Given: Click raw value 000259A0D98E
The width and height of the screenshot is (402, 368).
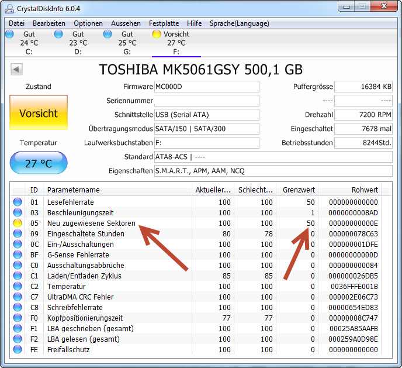Looking at the screenshot, I should click(x=354, y=339).
